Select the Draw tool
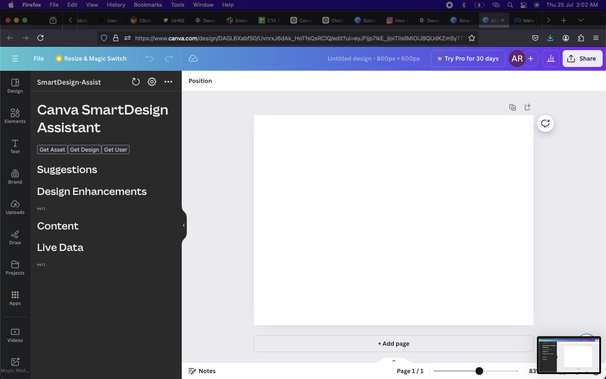Viewport: 606px width, 379px height. (x=15, y=238)
